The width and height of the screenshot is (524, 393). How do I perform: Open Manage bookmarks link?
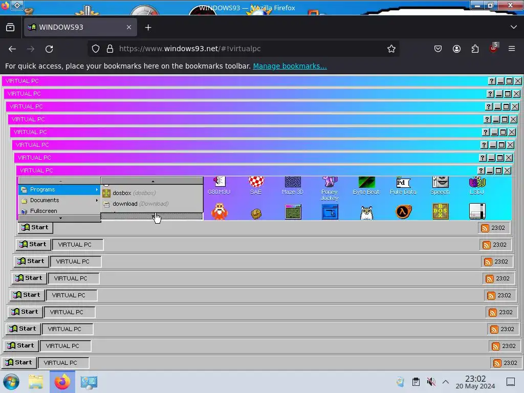(x=290, y=66)
